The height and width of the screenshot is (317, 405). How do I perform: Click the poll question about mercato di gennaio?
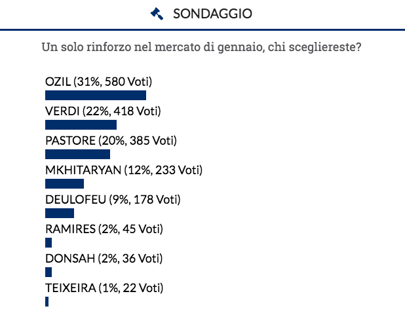pyautogui.click(x=202, y=48)
